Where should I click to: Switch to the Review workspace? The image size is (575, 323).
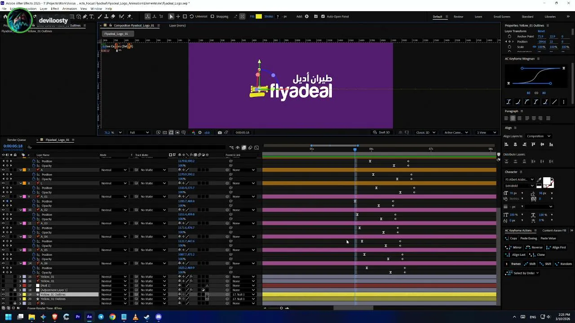click(458, 17)
